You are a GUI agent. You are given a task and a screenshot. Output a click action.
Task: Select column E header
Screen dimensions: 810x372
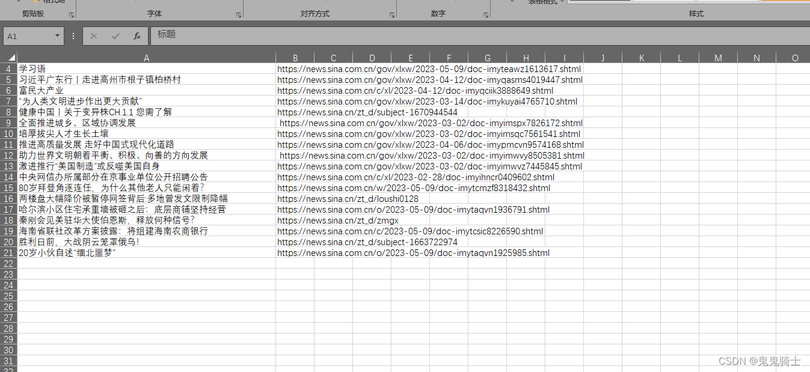411,58
